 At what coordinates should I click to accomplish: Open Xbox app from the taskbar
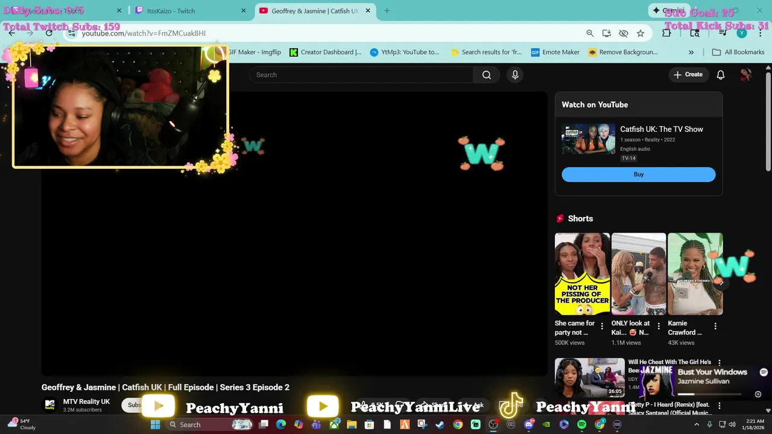click(334, 424)
